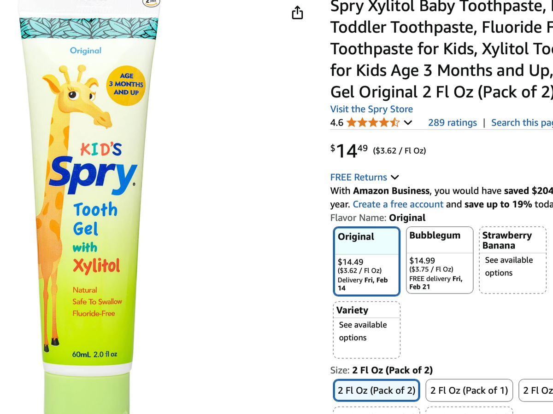Click Search this page link

522,123
